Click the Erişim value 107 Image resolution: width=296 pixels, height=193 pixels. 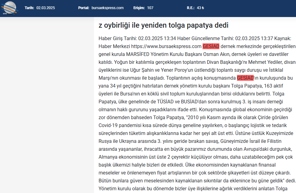tap(150, 8)
